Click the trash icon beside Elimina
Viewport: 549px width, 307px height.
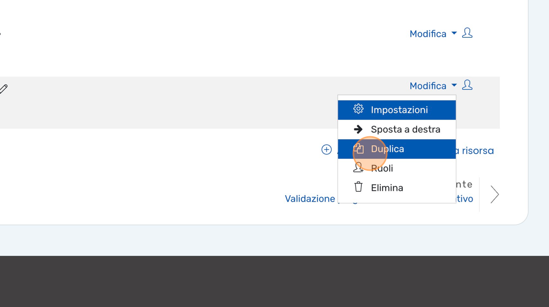click(358, 187)
